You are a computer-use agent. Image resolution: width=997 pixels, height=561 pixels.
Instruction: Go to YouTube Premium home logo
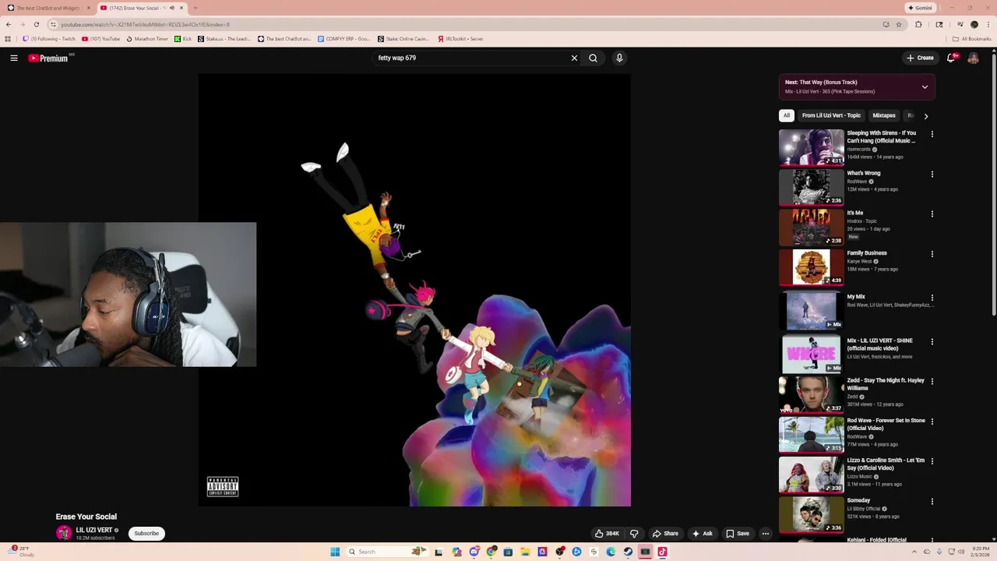tap(48, 58)
